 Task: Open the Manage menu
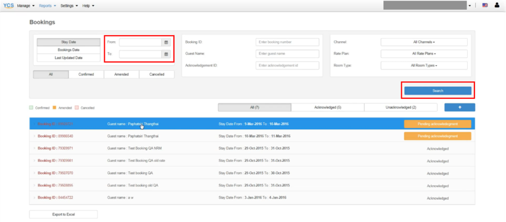pos(26,6)
